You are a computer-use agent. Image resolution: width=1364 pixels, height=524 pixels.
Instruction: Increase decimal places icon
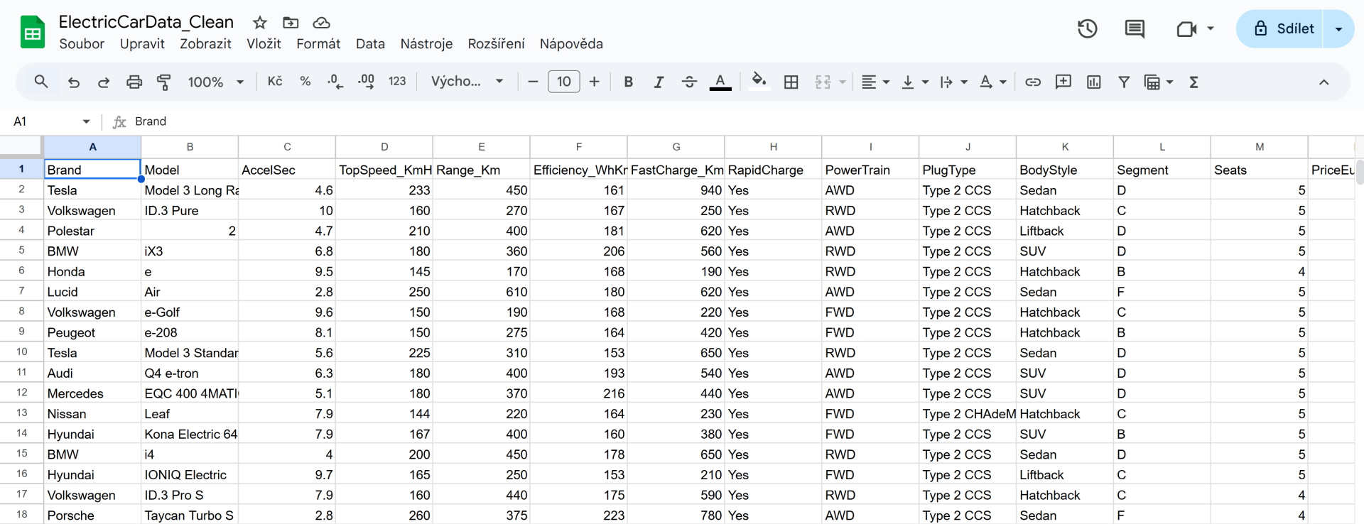[367, 82]
